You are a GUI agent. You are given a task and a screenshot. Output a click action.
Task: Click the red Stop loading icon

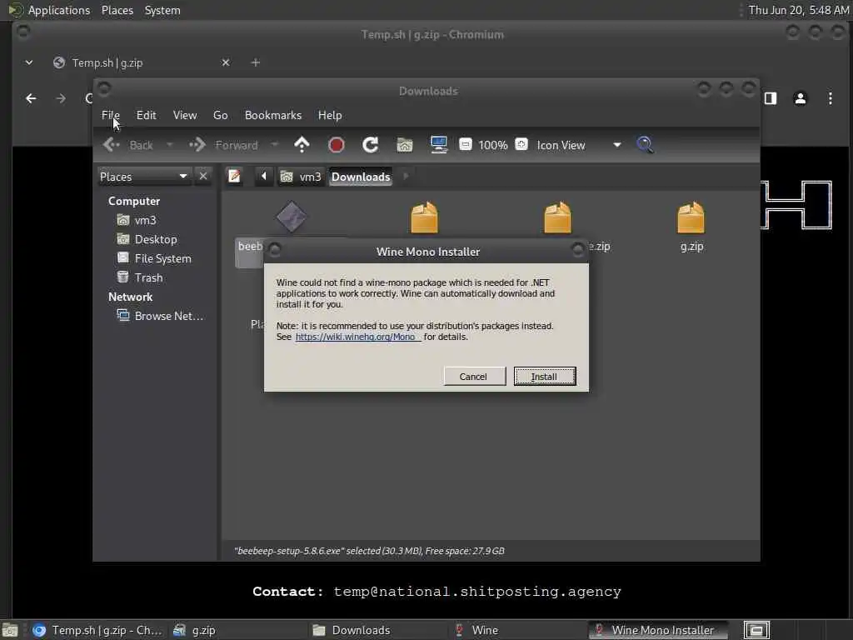coord(337,145)
